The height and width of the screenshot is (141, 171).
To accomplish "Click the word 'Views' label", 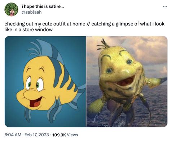I will pyautogui.click(x=73, y=135).
